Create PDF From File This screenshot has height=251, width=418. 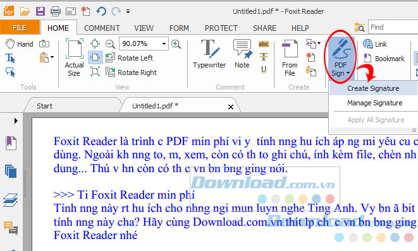tap(290, 58)
